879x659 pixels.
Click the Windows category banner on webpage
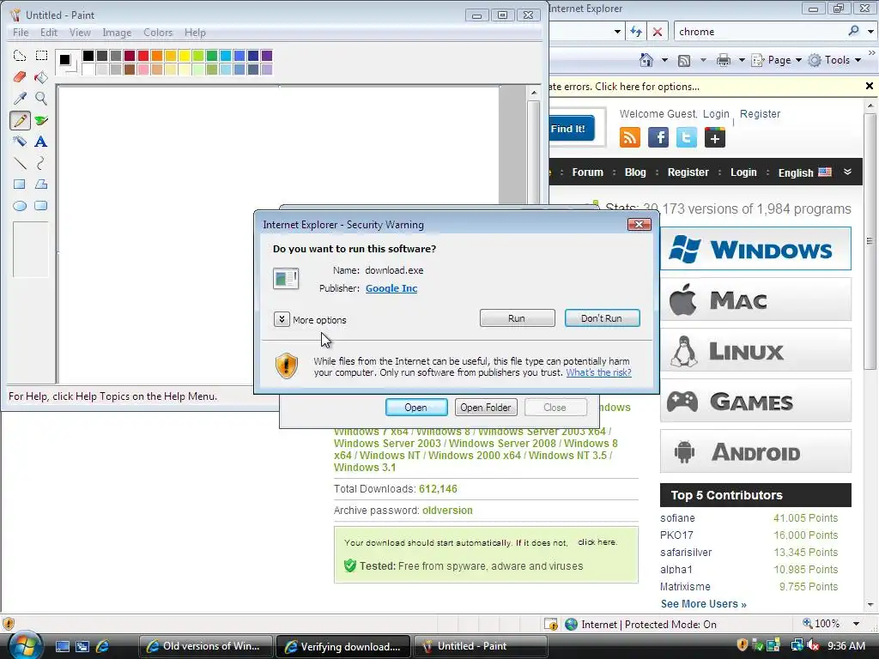tap(755, 249)
